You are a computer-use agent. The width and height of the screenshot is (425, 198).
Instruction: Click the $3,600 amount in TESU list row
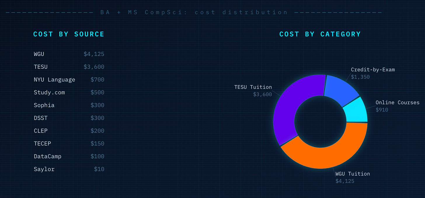click(x=94, y=67)
